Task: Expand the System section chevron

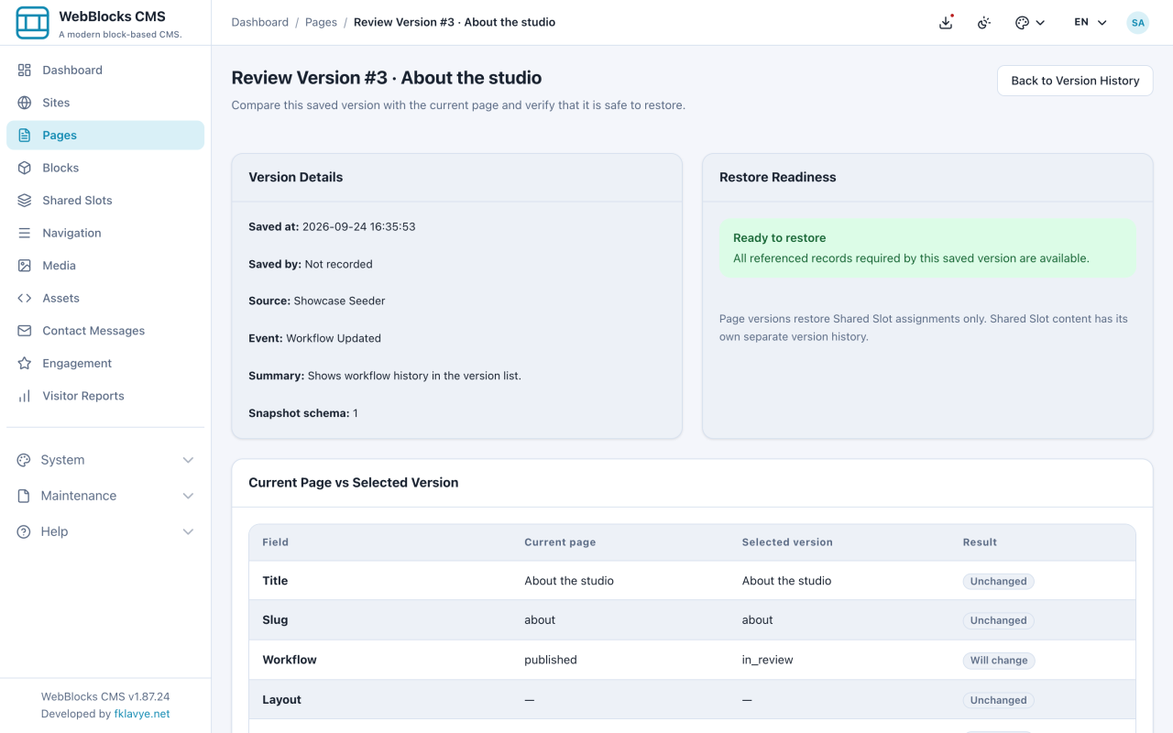Action: pos(188,460)
